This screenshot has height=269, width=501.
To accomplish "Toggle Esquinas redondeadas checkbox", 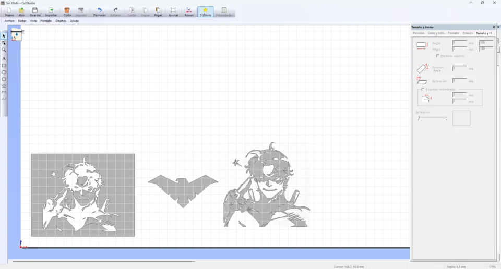I will (423, 89).
